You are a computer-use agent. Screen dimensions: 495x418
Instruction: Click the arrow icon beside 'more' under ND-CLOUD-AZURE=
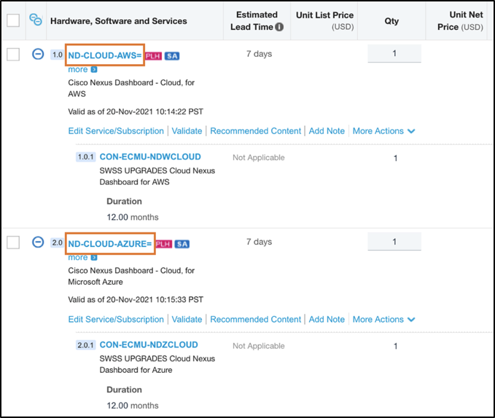(94, 258)
